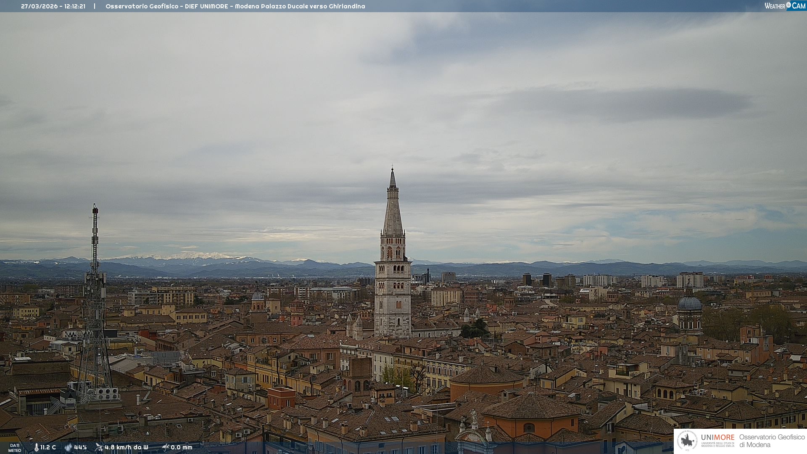The image size is (807, 454).
Task: Click the blue-grey church dome
Action: 689,304
